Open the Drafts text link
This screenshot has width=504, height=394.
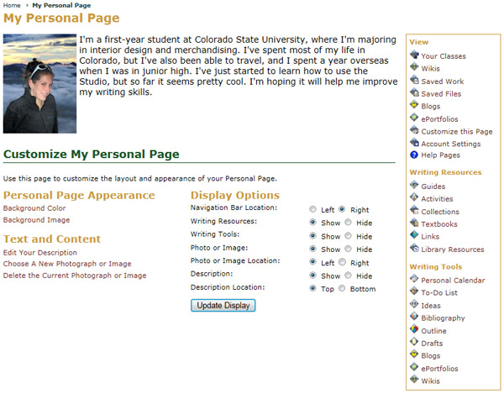[432, 344]
